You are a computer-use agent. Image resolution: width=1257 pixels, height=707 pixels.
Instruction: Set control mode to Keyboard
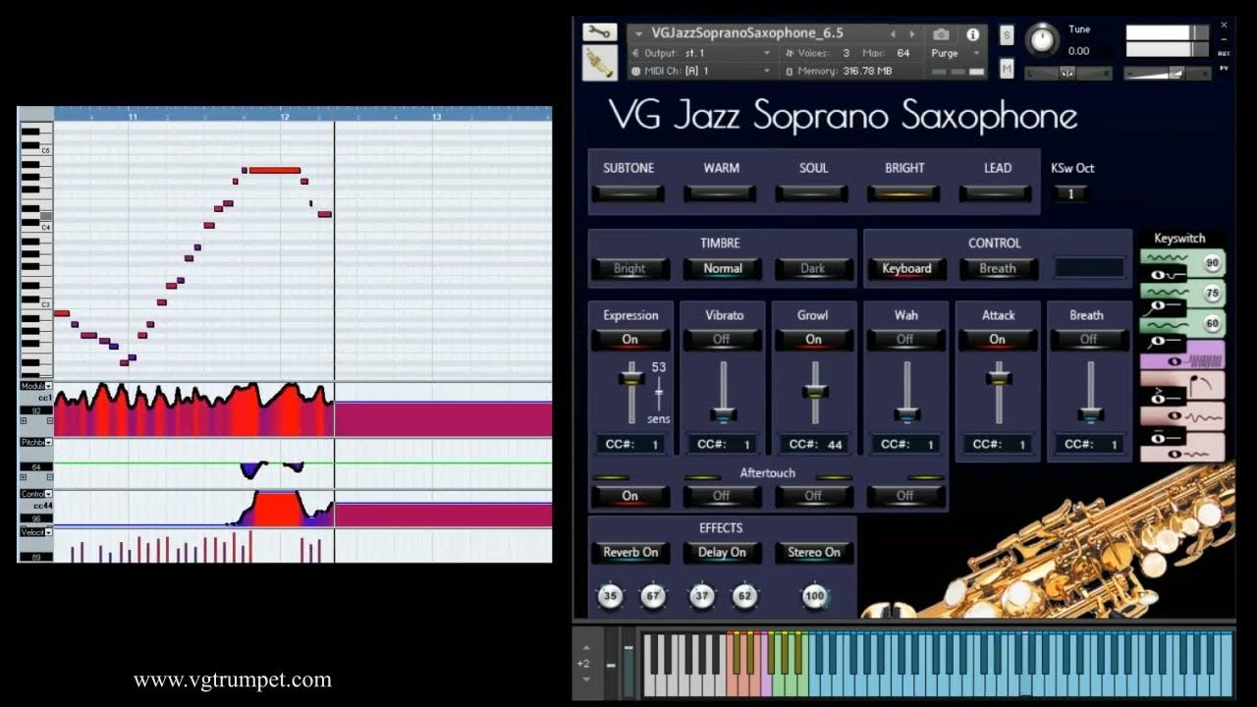[906, 268]
